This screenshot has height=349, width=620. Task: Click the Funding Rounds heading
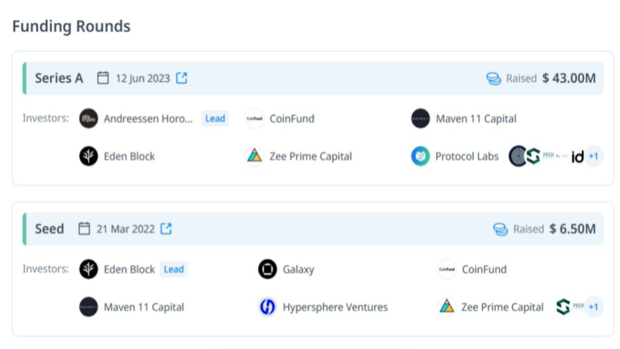click(x=71, y=26)
